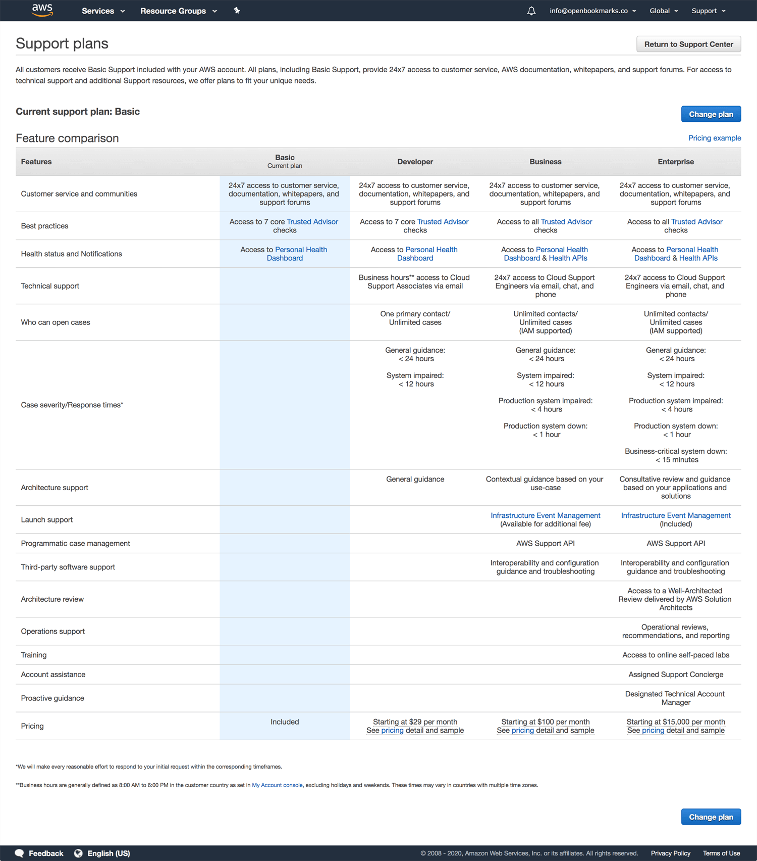Click English (US) language selector

109,853
